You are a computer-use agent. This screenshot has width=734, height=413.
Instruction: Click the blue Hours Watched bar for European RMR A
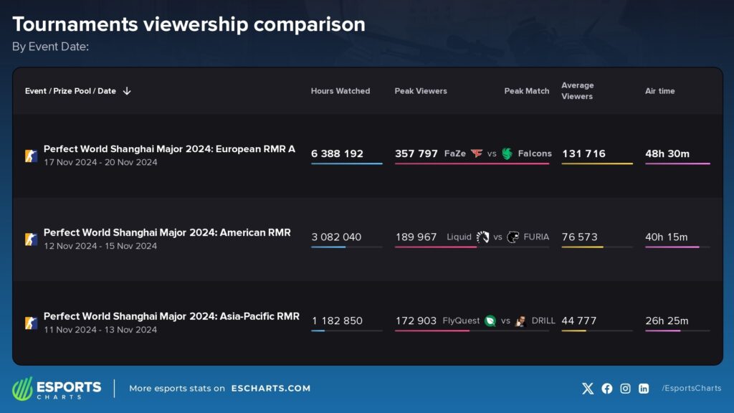click(347, 163)
